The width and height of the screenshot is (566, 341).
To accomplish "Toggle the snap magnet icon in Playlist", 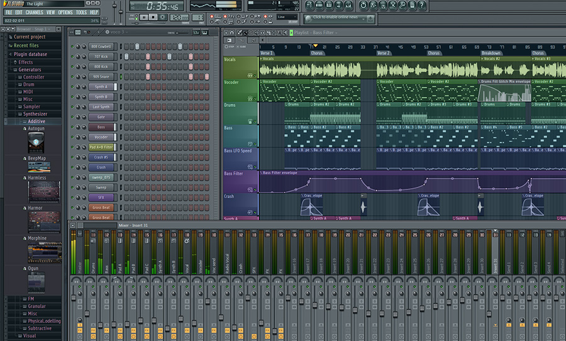I will click(x=232, y=33).
